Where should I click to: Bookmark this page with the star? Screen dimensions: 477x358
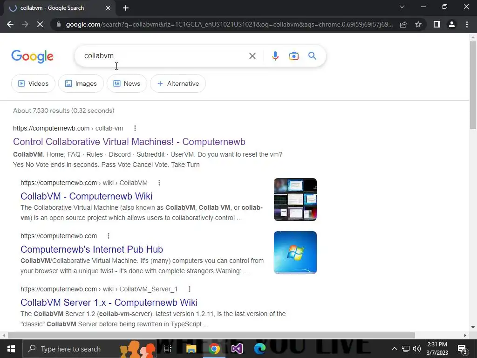pyautogui.click(x=418, y=24)
